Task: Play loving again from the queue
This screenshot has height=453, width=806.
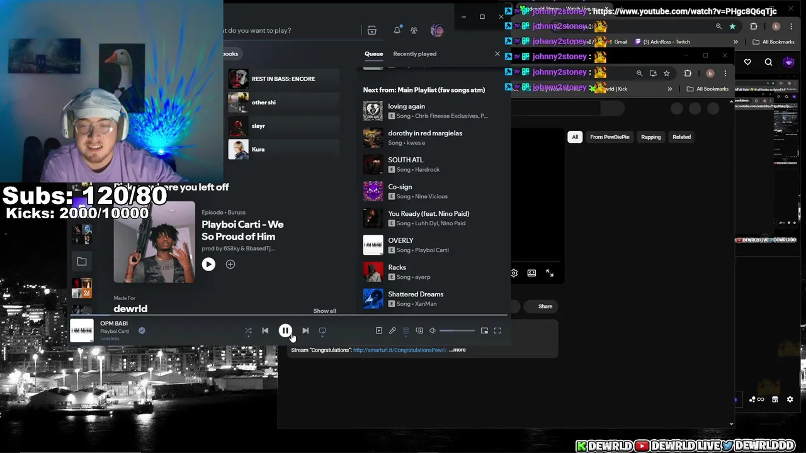Action: (433, 111)
